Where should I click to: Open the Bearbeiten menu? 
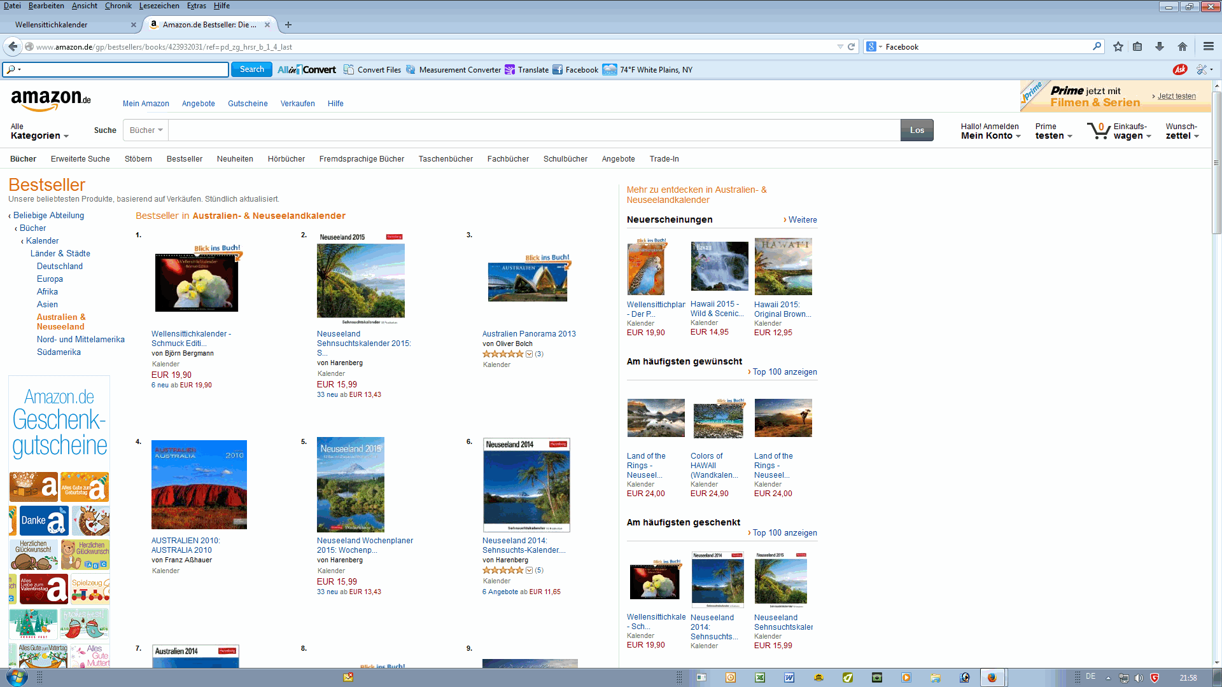pos(46,6)
